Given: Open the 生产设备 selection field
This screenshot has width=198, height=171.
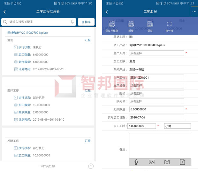Looking at the screenshot, I should [156, 86].
